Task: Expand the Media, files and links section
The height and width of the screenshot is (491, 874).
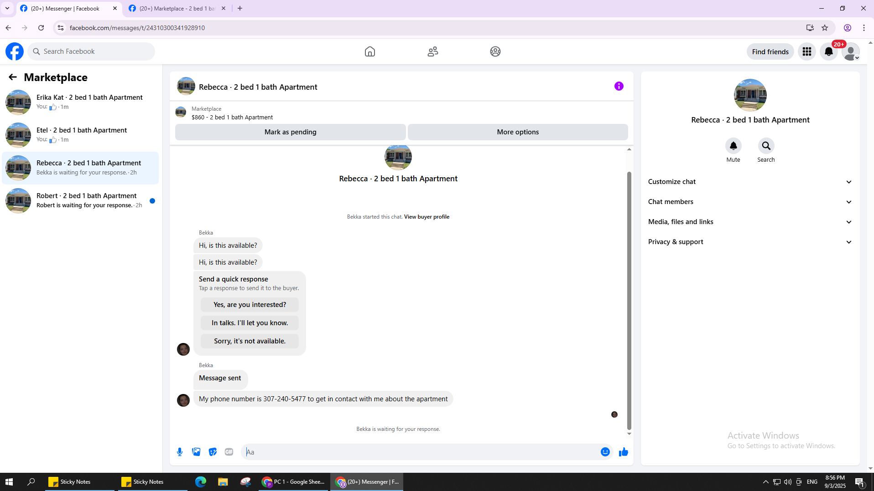Action: pyautogui.click(x=750, y=222)
